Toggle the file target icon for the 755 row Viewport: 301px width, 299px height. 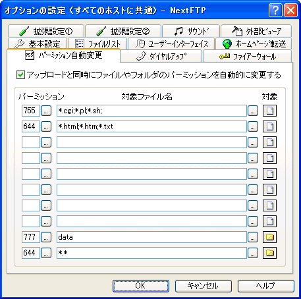pyautogui.click(x=269, y=111)
